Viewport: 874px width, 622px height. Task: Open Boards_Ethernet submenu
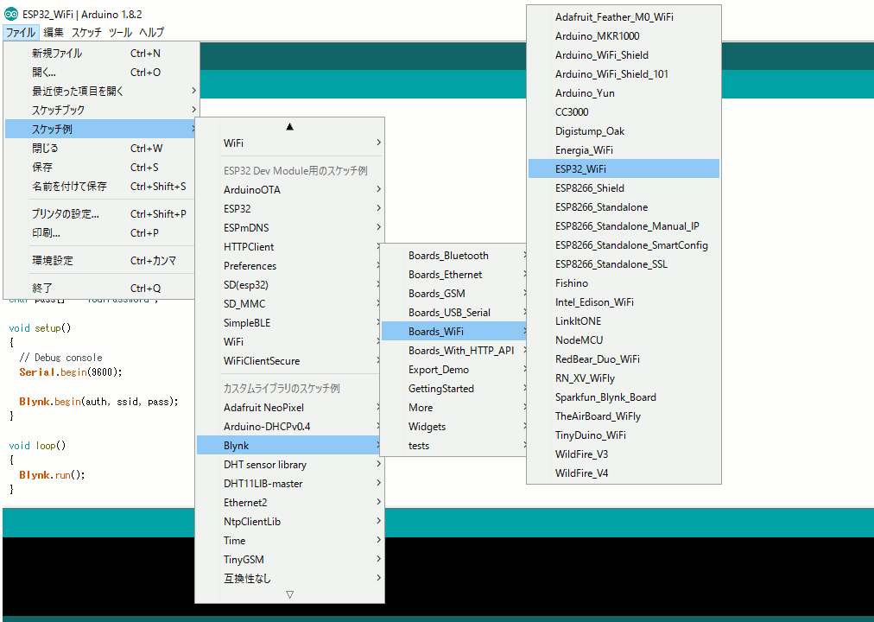pyautogui.click(x=454, y=274)
